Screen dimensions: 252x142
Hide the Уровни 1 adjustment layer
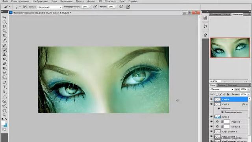(x=211, y=121)
